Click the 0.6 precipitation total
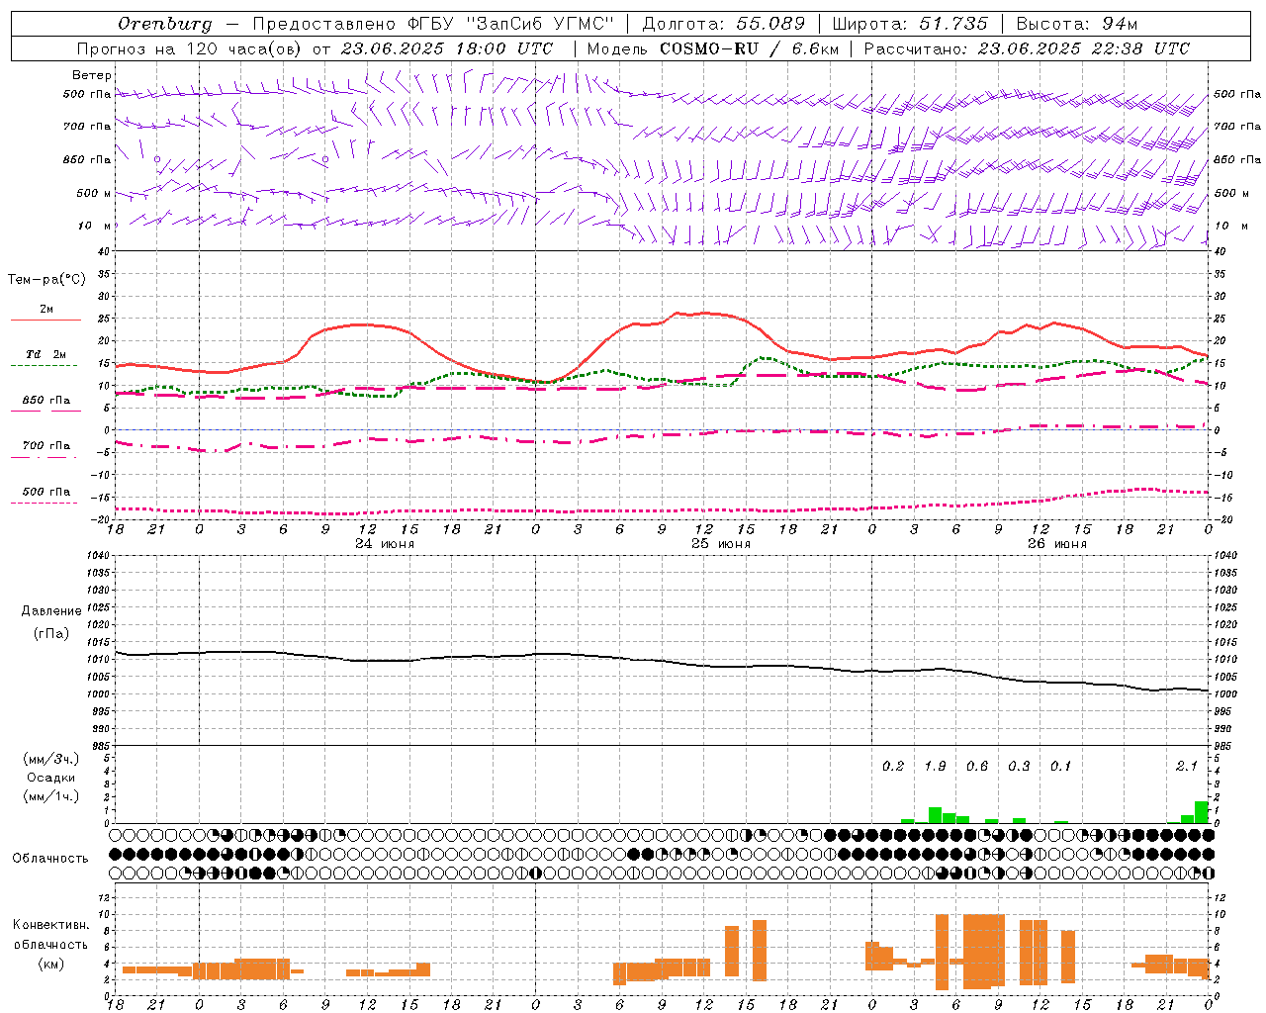The height and width of the screenshot is (1013, 1266). (x=977, y=766)
